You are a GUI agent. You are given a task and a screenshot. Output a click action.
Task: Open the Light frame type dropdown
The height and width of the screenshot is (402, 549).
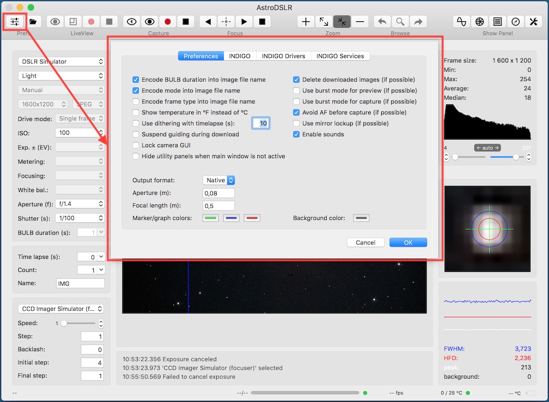coord(61,75)
